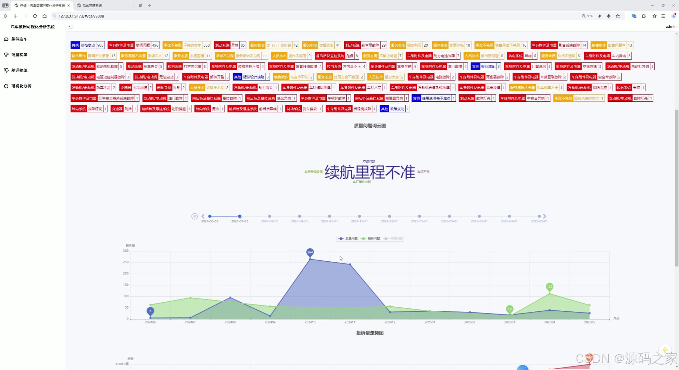The image size is (679, 370).
Task: Jump to the 2024-10-01 timeline point
Action: point(330,216)
